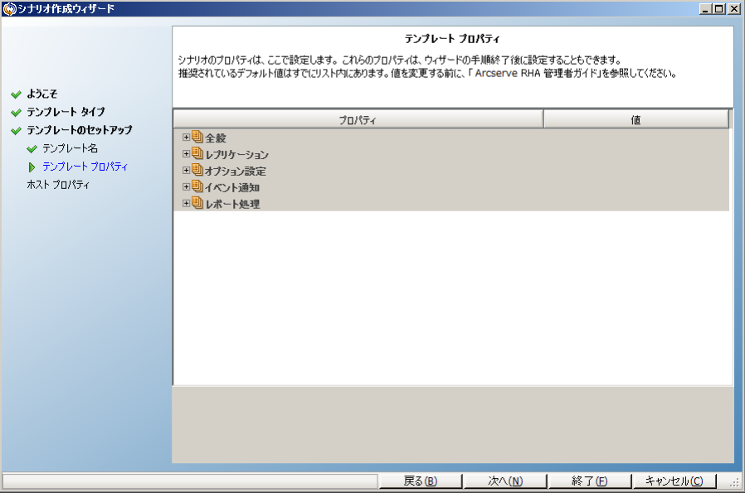Finish the wizard with 終了(F)
The width and height of the screenshot is (745, 493).
click(590, 481)
